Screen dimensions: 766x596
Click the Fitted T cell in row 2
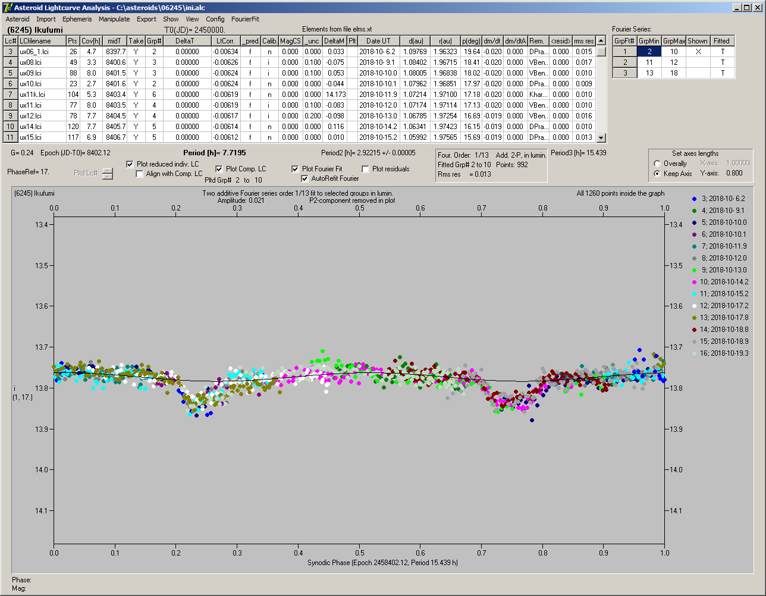[x=722, y=62]
